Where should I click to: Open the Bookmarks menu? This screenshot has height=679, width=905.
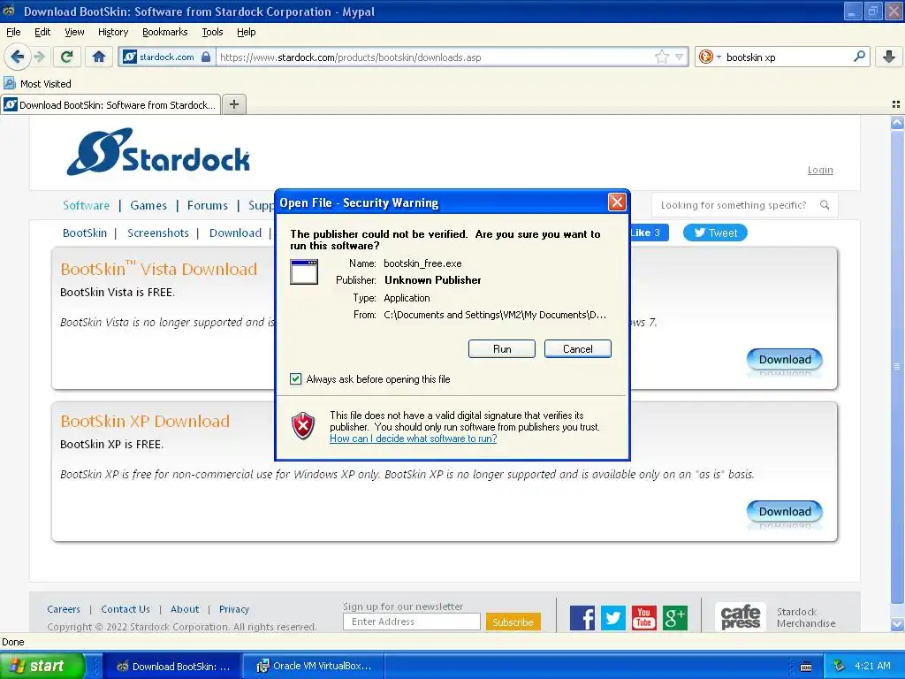(164, 32)
